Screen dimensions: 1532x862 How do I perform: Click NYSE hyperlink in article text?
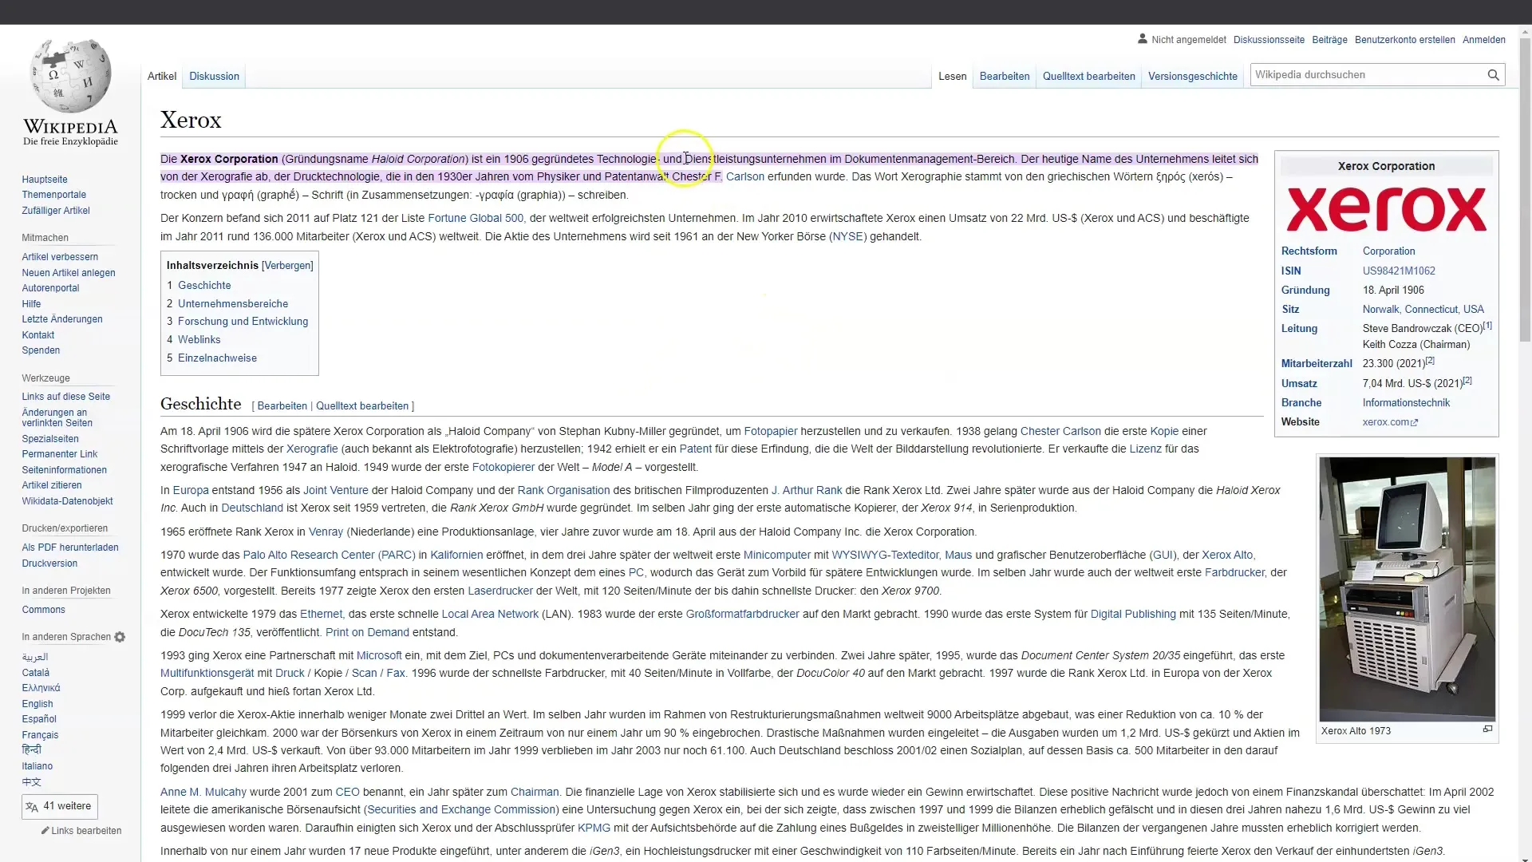coord(849,235)
